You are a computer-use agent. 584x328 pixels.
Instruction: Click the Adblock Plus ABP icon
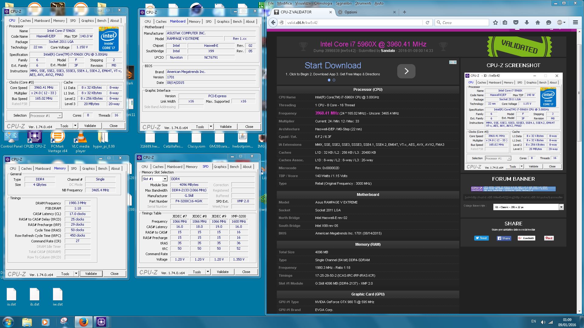pos(559,22)
